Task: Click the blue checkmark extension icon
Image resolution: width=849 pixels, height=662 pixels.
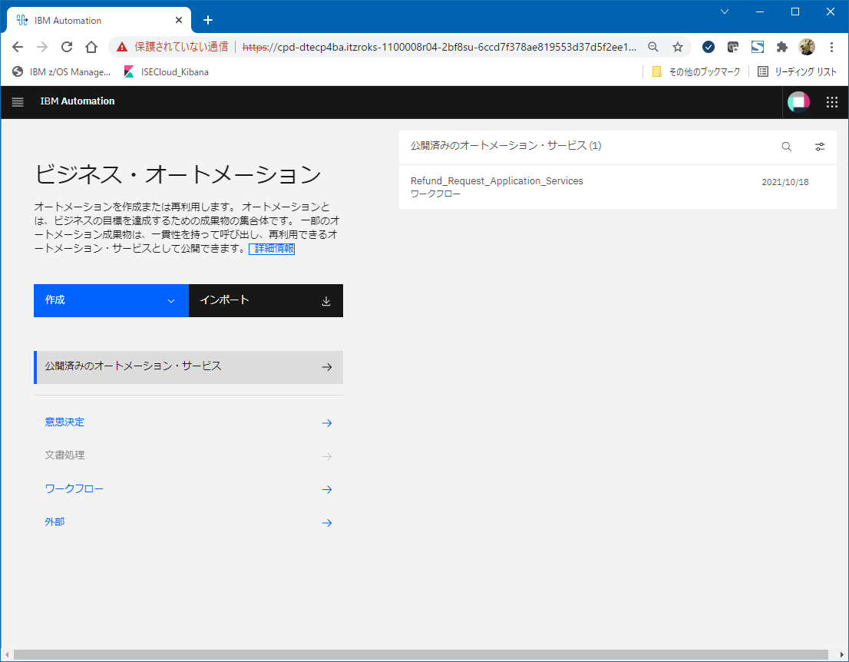Action: pyautogui.click(x=709, y=47)
